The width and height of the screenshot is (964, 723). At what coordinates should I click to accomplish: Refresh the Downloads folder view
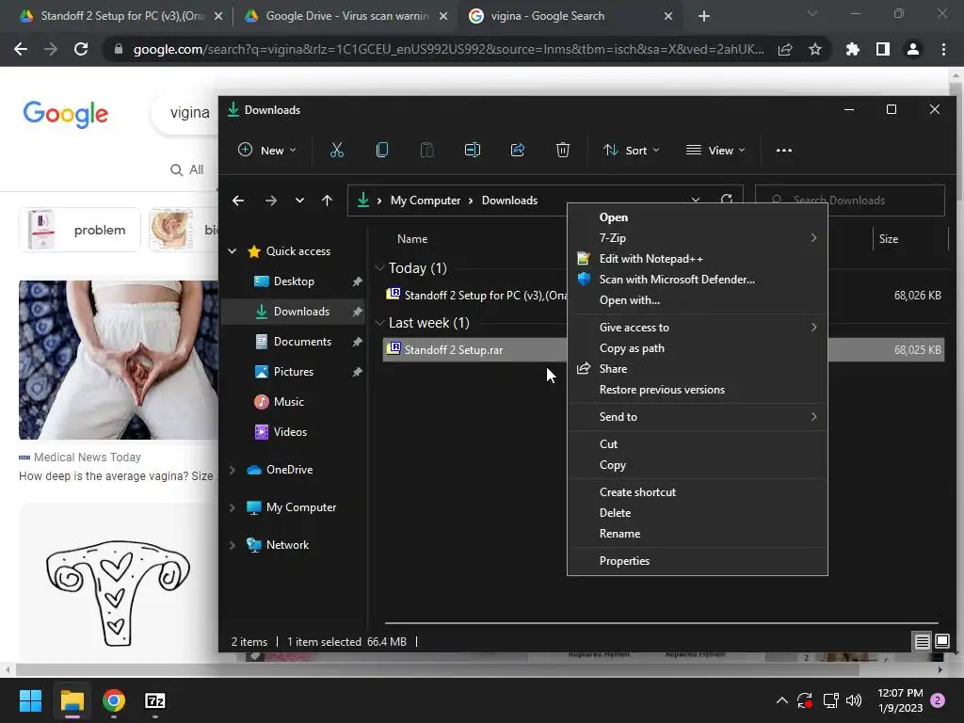[727, 201]
